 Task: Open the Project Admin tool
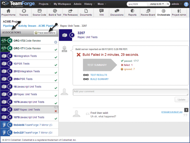[x=179, y=13]
